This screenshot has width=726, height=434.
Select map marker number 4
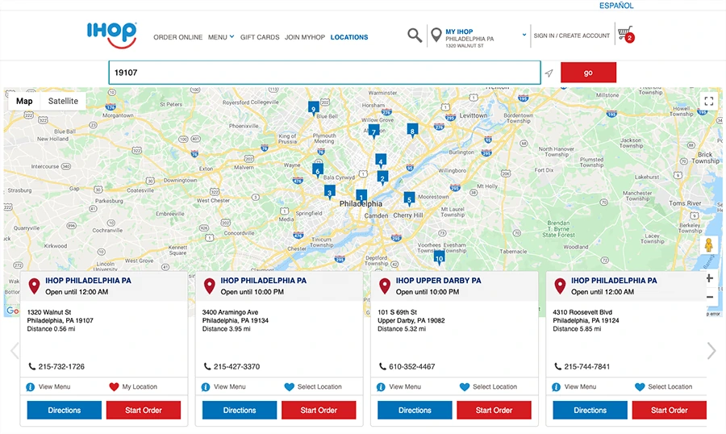click(381, 161)
